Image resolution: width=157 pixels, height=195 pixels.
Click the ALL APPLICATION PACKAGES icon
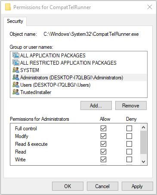tap(16, 55)
